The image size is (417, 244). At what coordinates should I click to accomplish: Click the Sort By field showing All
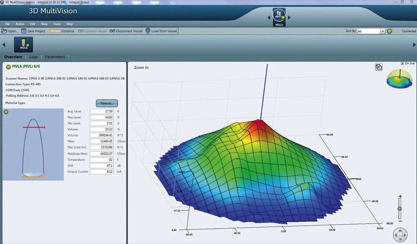[369, 31]
